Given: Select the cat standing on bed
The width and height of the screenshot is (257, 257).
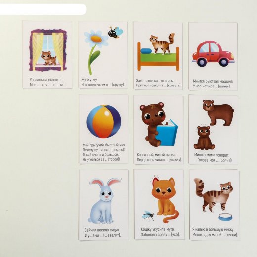Looking at the screenshot, I should [x=162, y=43].
